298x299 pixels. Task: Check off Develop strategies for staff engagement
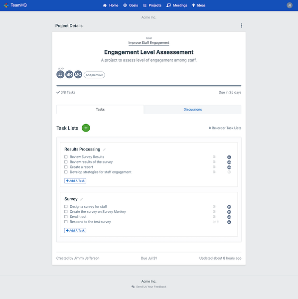click(x=66, y=172)
